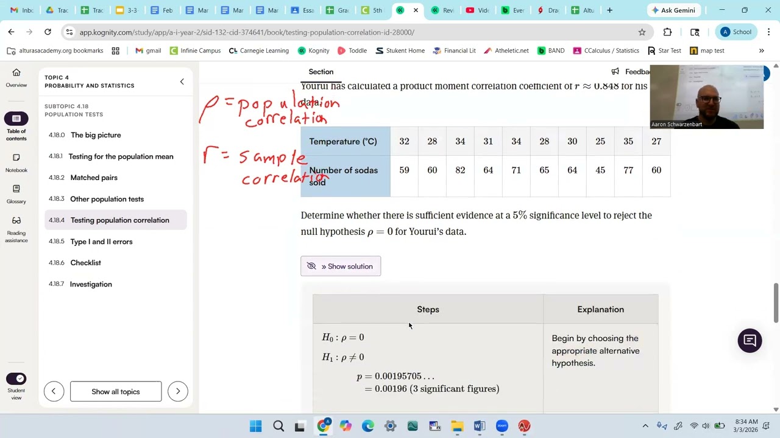Open the Notebook sidebar icon
780x438 pixels.
pyautogui.click(x=16, y=163)
